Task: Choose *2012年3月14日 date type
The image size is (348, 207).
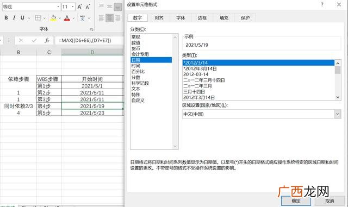Action: (259, 68)
